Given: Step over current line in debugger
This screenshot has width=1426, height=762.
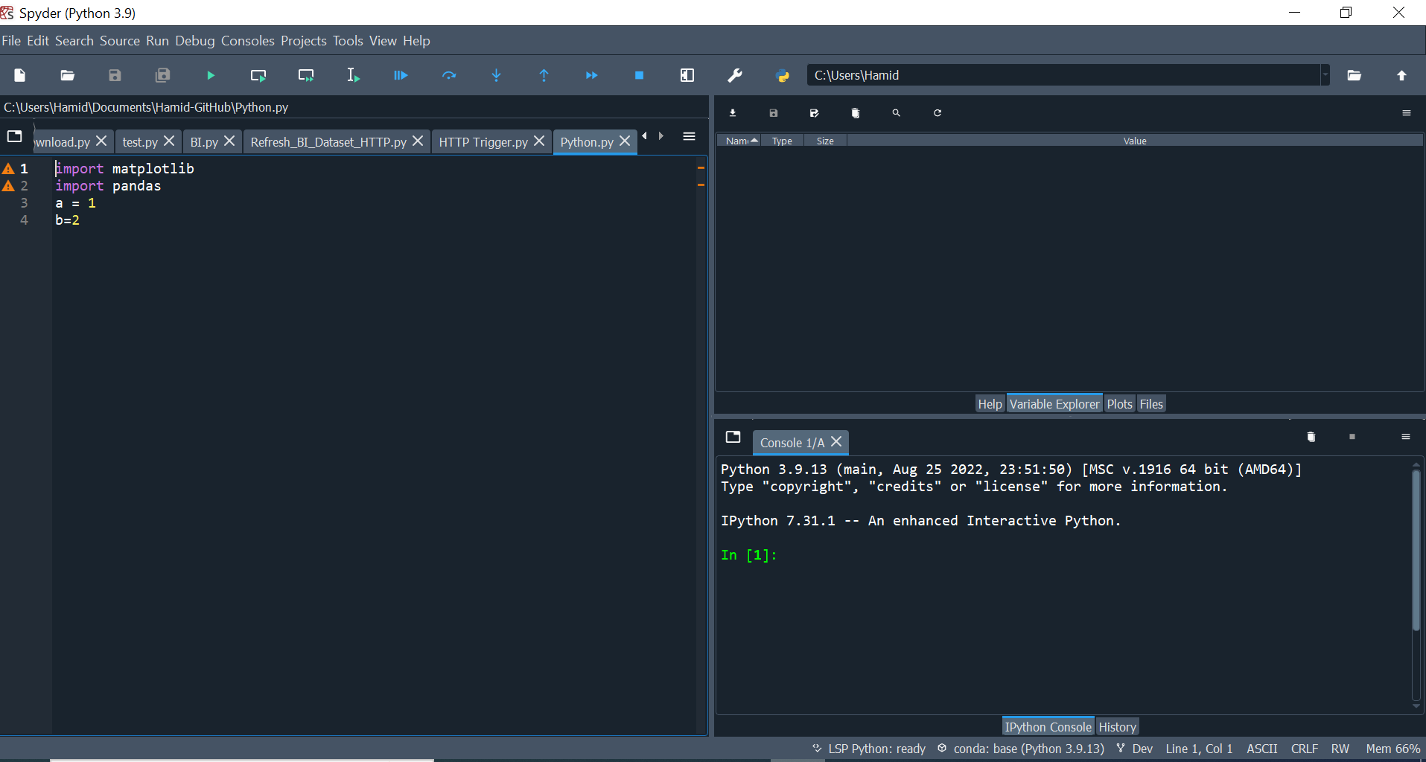Looking at the screenshot, I should [x=449, y=75].
